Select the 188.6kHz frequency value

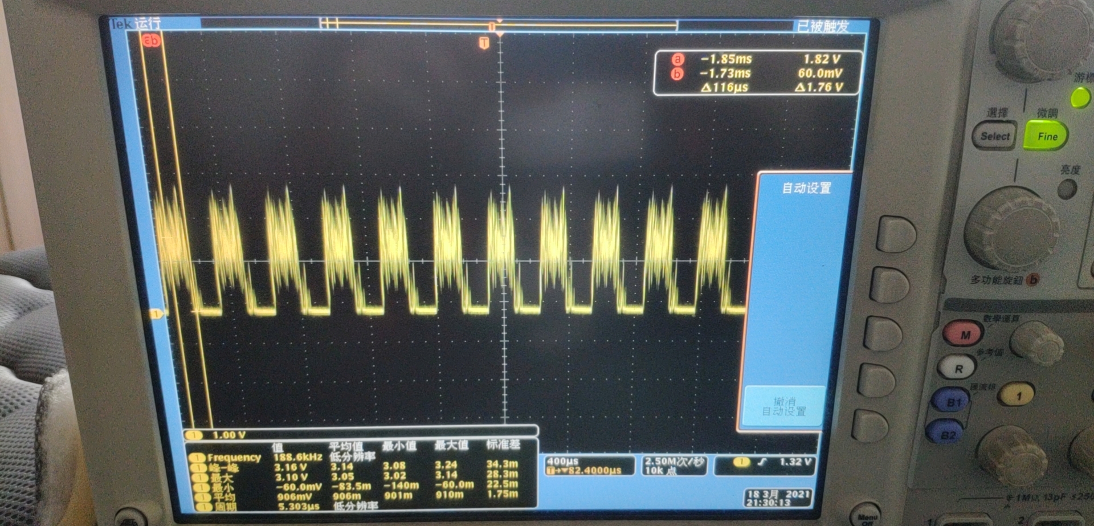[x=297, y=457]
